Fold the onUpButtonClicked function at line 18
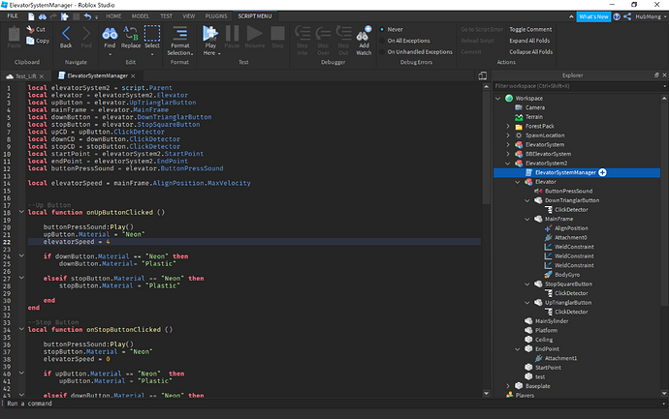669x419 pixels. coord(21,212)
